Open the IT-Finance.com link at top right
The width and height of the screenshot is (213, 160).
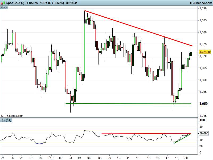pos(200,3)
